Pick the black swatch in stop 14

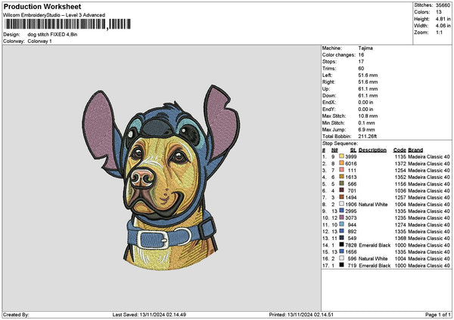341,245
